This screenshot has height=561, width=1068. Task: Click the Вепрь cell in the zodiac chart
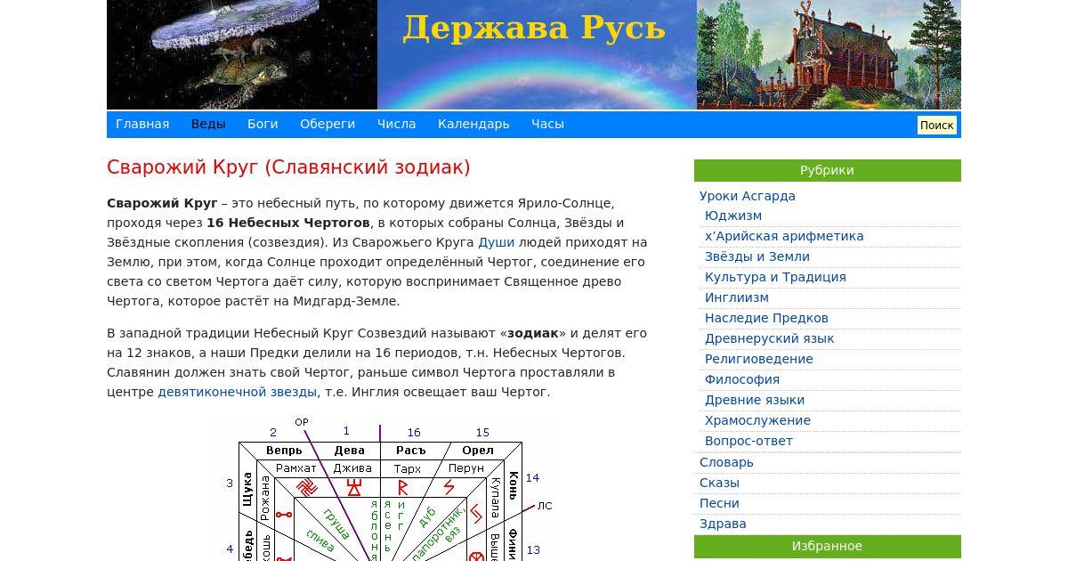coord(284,451)
